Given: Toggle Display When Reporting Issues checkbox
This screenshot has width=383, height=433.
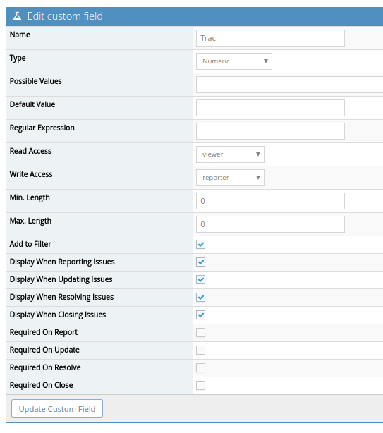Looking at the screenshot, I should [x=201, y=262].
